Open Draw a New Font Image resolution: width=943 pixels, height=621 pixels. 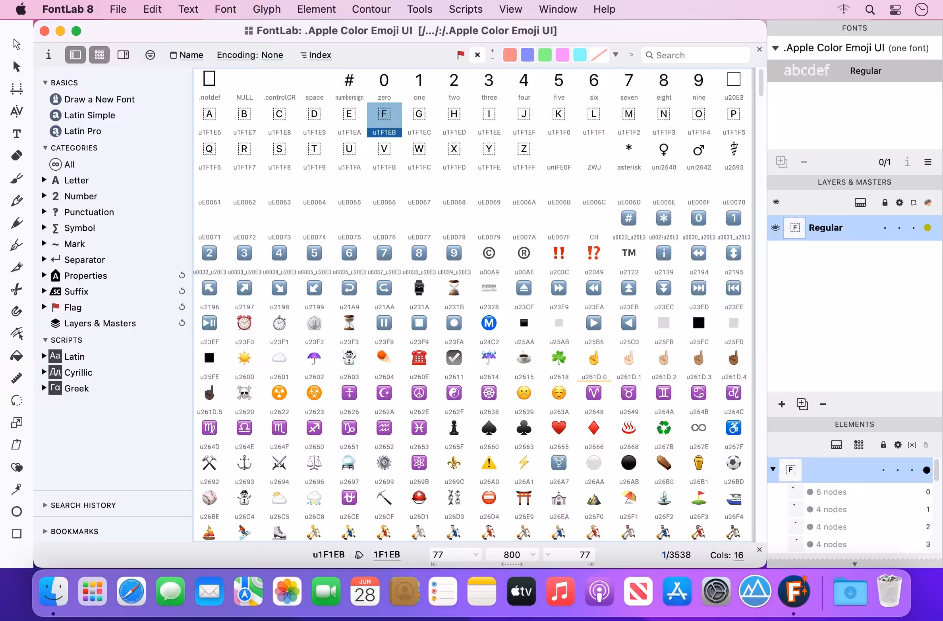click(x=99, y=99)
